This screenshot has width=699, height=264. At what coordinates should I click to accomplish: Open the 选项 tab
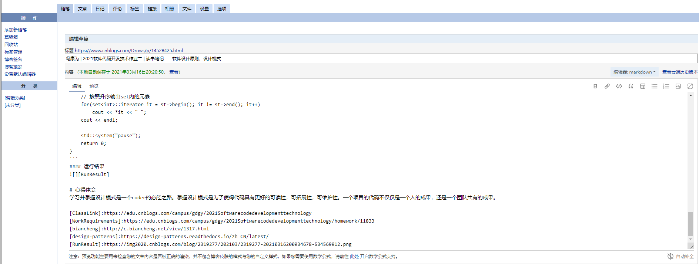[222, 9]
